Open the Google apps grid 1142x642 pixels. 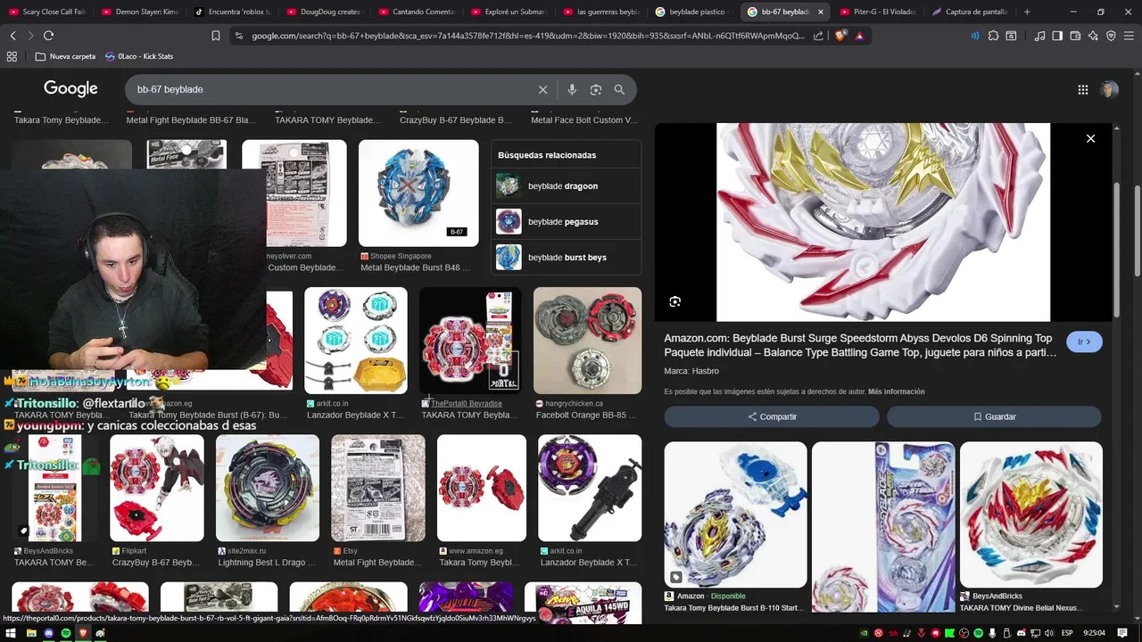click(x=1082, y=89)
